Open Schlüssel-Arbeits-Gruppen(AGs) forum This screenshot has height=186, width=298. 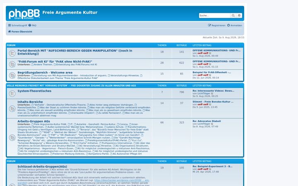tap(42, 167)
